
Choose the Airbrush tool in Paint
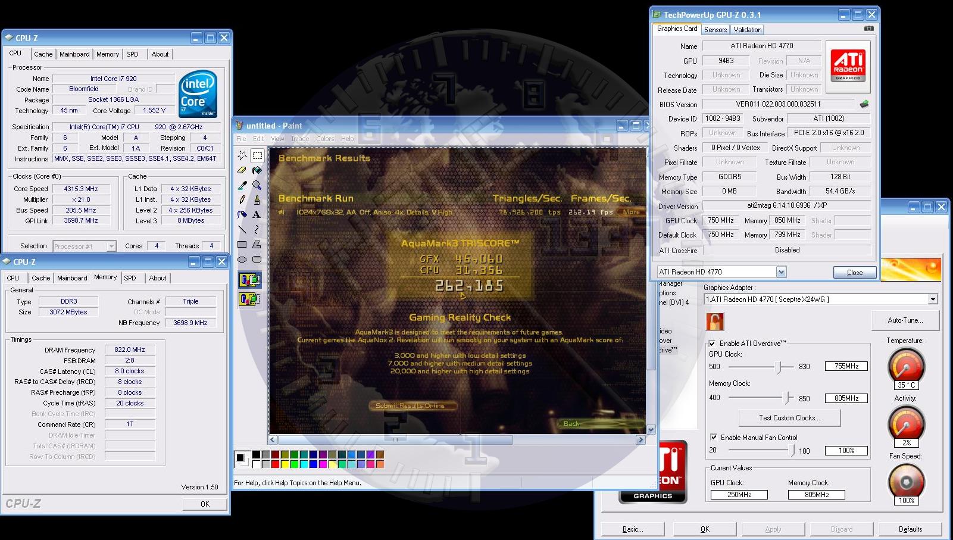[x=242, y=214]
